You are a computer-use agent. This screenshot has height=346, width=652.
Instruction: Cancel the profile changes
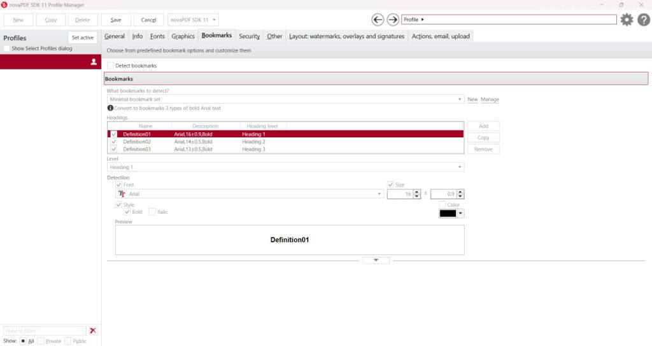148,20
